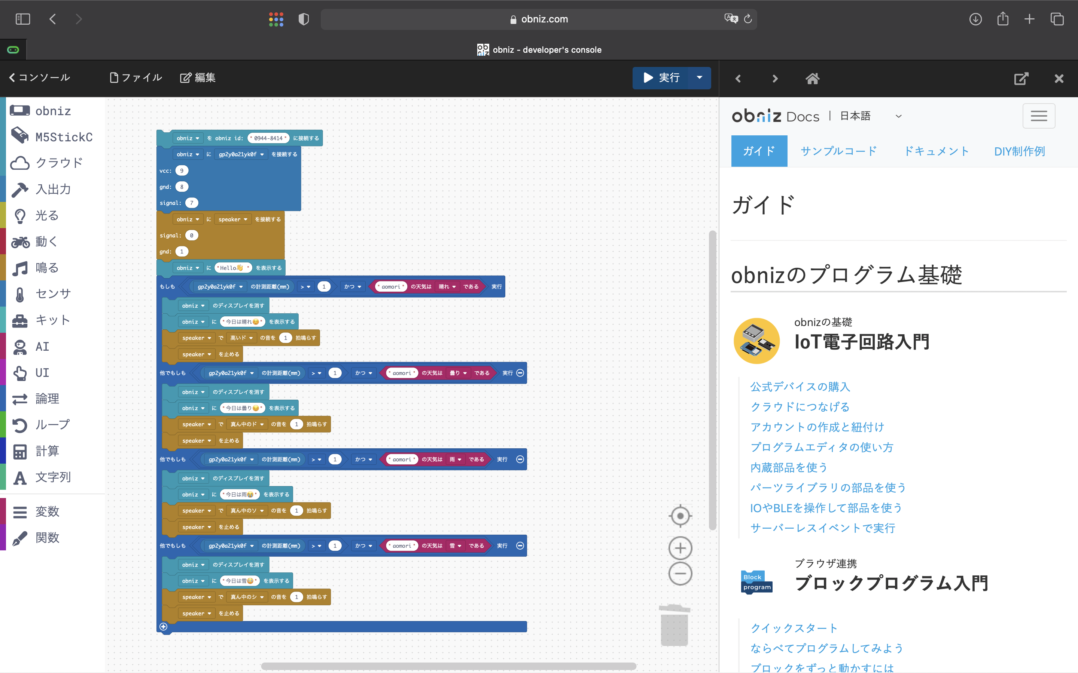
Task: Zoom out the block workspace
Action: tap(680, 573)
